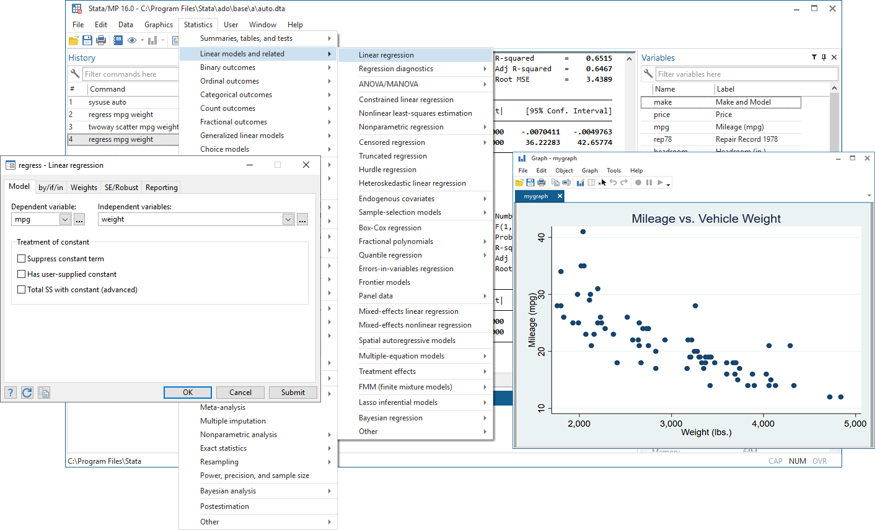The height and width of the screenshot is (530, 875).
Task: Click the Rename graph icon in Graph toolbar
Action: (x=566, y=183)
